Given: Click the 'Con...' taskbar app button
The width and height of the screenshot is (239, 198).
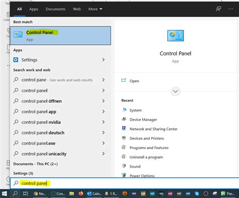Looking at the screenshot, I should tap(58, 193).
